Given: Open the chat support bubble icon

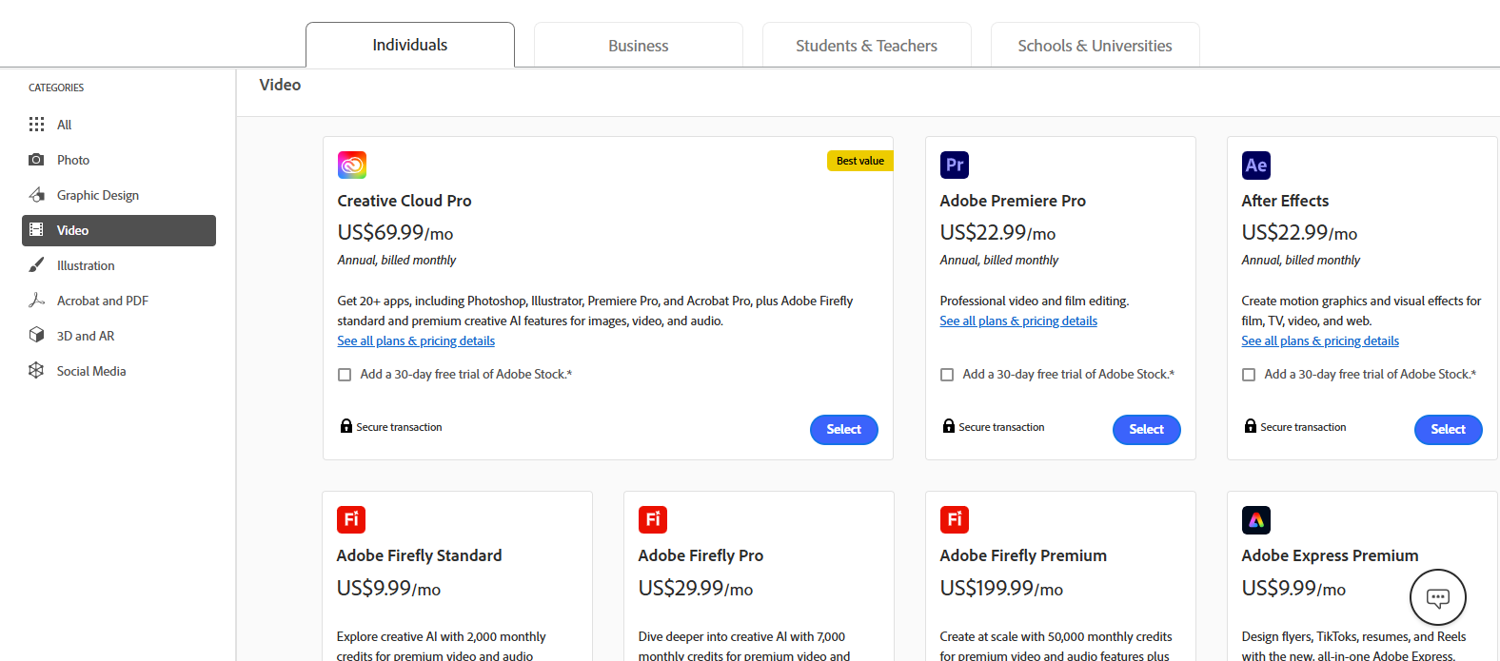Looking at the screenshot, I should point(1438,597).
